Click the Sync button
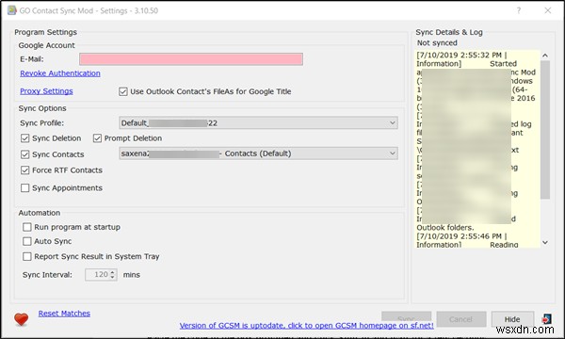 pyautogui.click(x=407, y=317)
